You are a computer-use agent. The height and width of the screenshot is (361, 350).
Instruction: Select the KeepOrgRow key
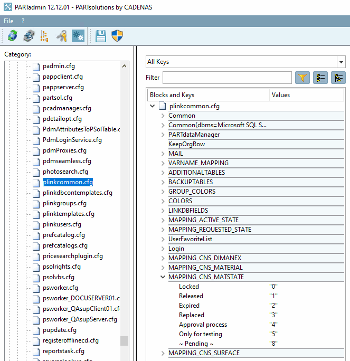[186, 144]
